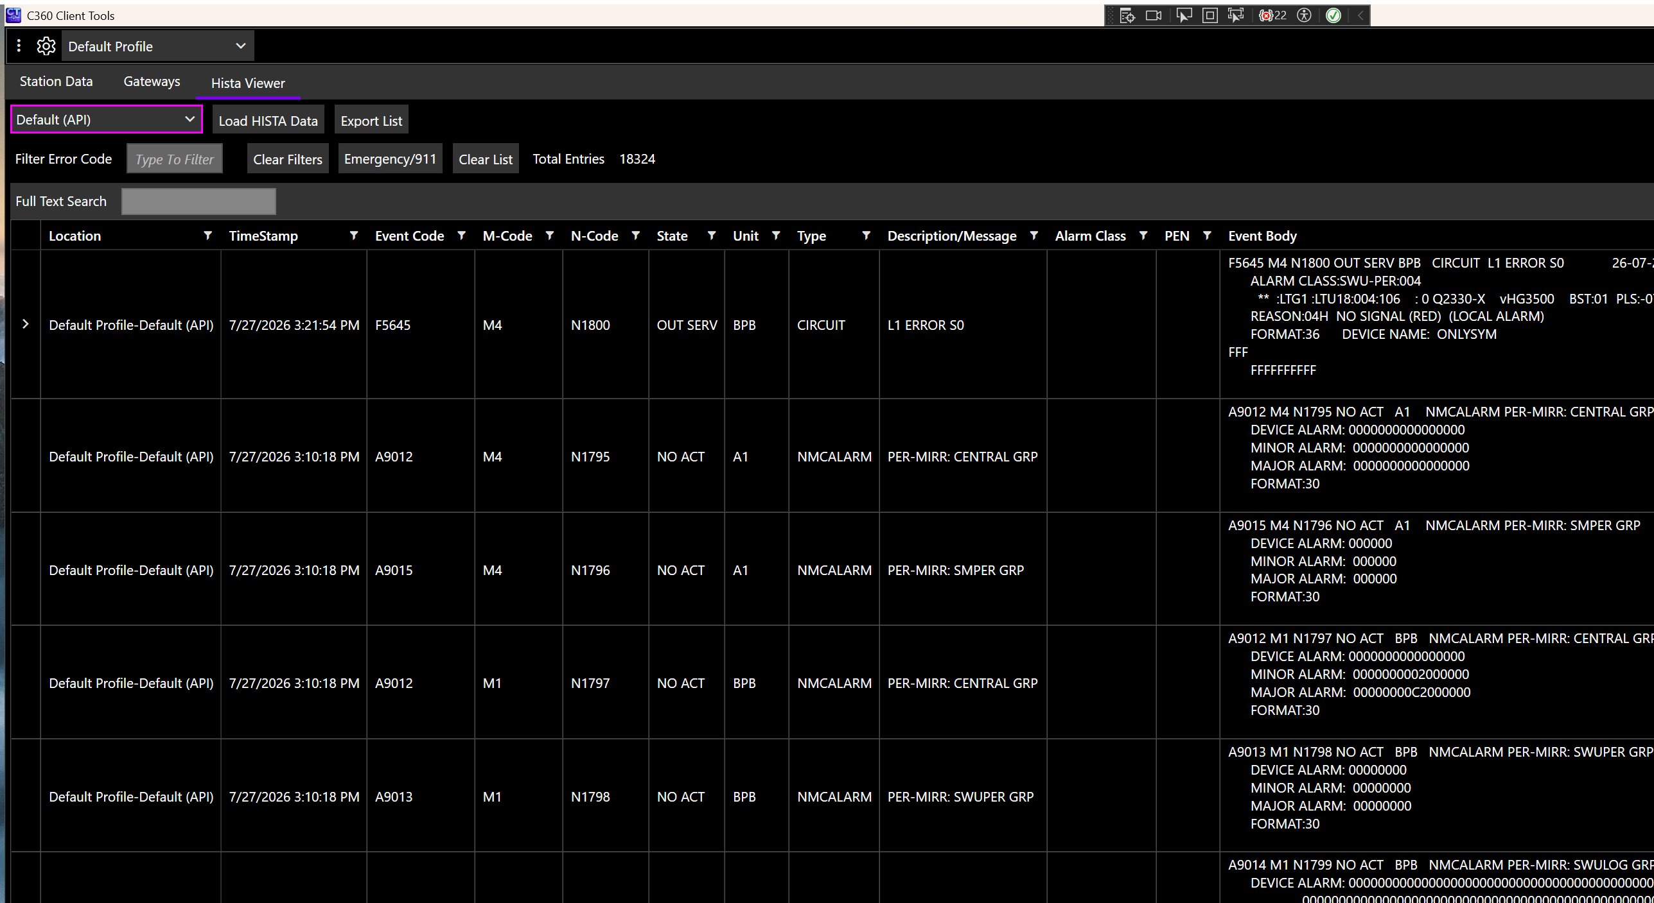Viewport: 1654px width, 903px height.
Task: Click the Clear Filters button
Action: [x=288, y=159]
